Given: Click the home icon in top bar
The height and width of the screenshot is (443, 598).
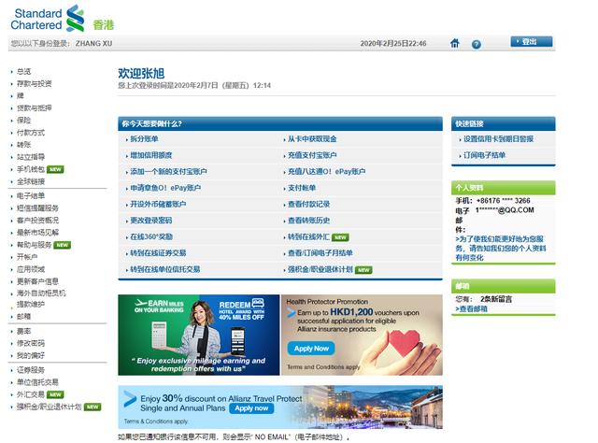Looking at the screenshot, I should click(x=455, y=43).
